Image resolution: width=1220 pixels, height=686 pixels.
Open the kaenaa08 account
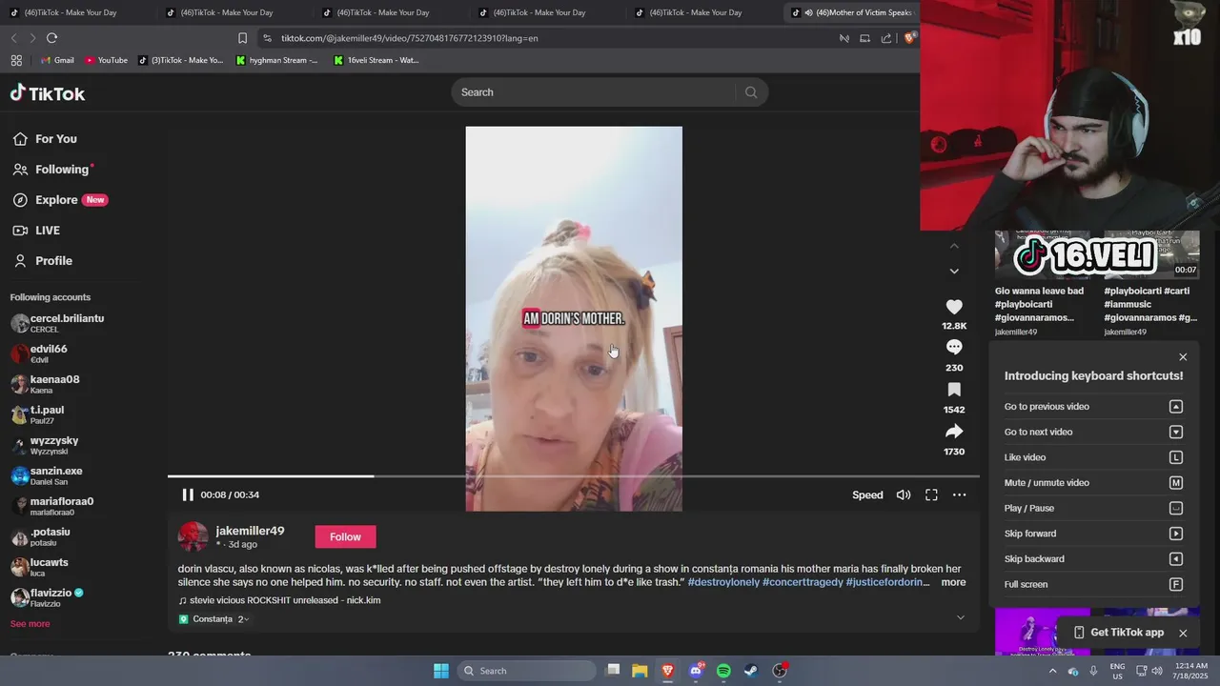pyautogui.click(x=46, y=384)
